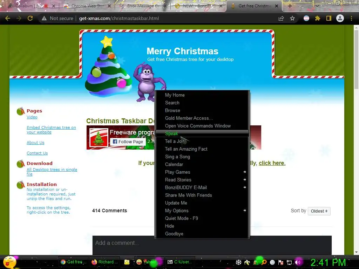Open Chrome's three-dot menu
Screen dimensions: 359x269
[x=351, y=18]
